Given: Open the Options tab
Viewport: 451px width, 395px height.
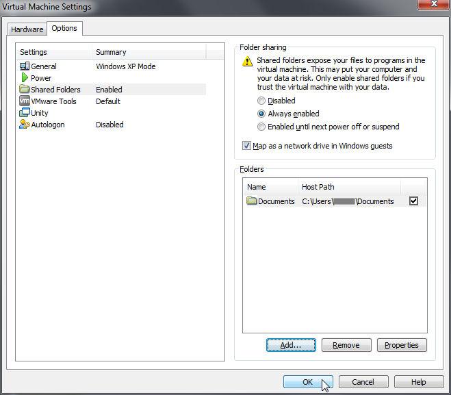Looking at the screenshot, I should pyautogui.click(x=64, y=29).
